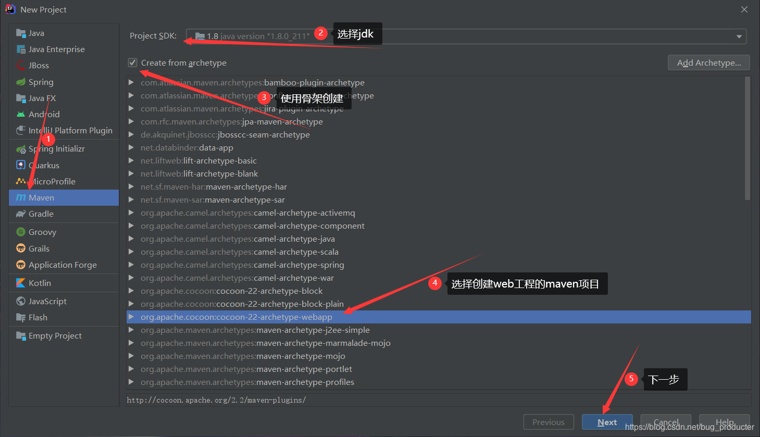Image resolution: width=760 pixels, height=437 pixels.
Task: Click the Spring Initializr icon
Action: 21,149
